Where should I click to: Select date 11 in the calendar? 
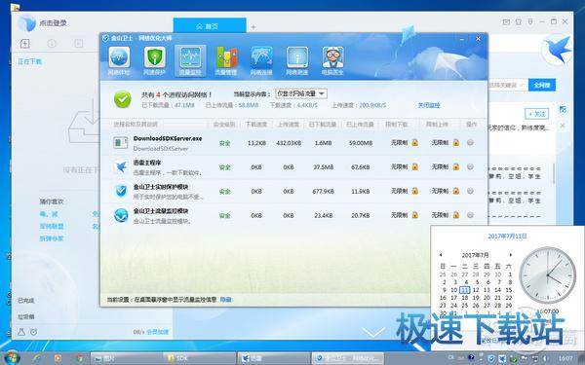(464, 290)
